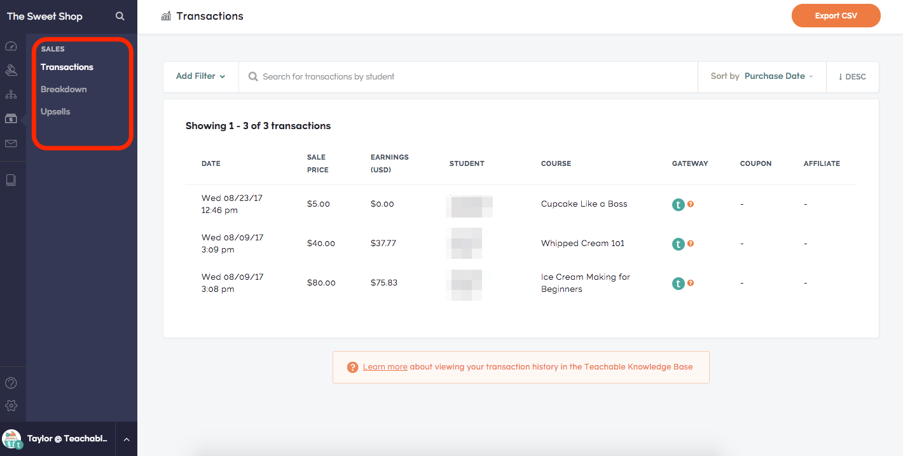
Task: Click the user avatar at bottom left
Action: 12,439
